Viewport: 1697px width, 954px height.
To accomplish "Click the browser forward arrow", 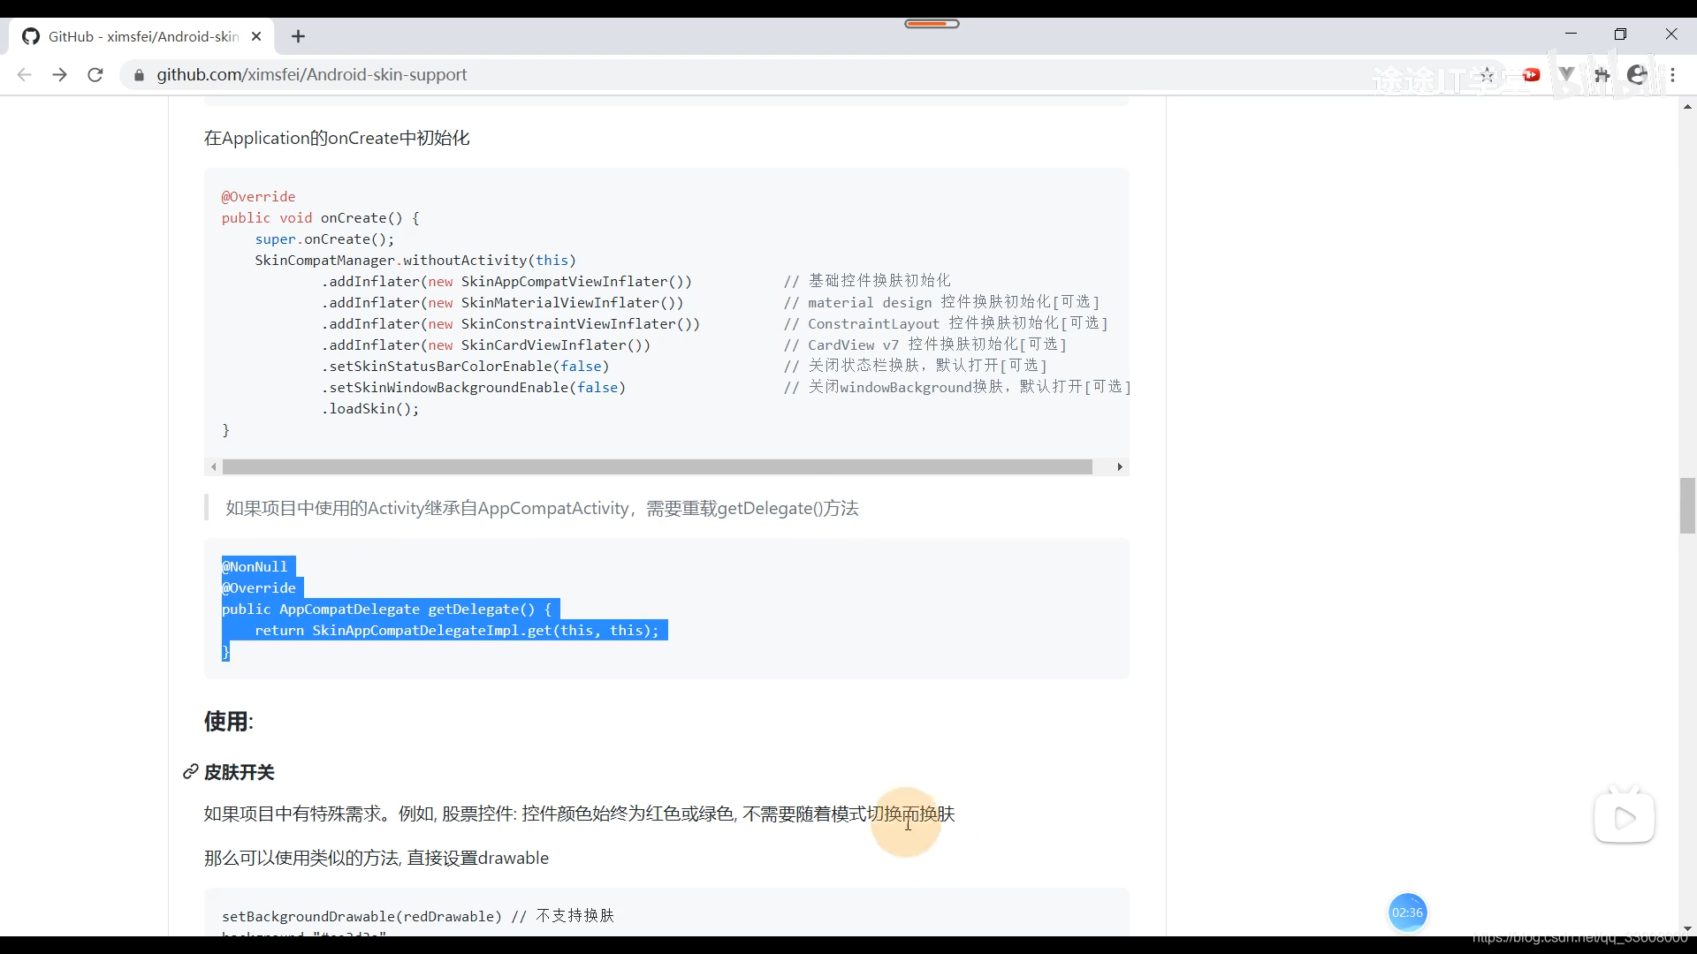I will tap(59, 75).
